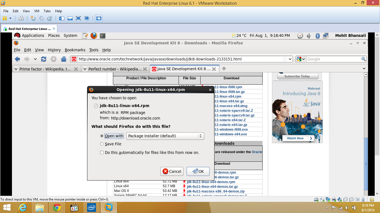Click the jdk-8u11-linux-x64-demos.tar.gz download link
The image size is (380, 213).
point(212,187)
